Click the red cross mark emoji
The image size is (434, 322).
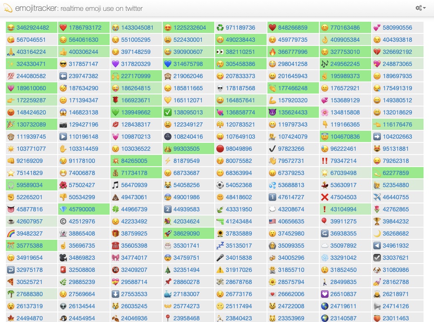coord(324,198)
